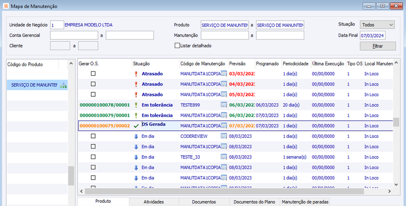The width and height of the screenshot is (406, 206).
Task: Open the detail icon in the 03/03/2023 row
Action: [224, 74]
